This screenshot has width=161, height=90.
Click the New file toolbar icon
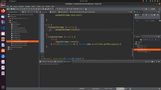[x=8, y=9]
